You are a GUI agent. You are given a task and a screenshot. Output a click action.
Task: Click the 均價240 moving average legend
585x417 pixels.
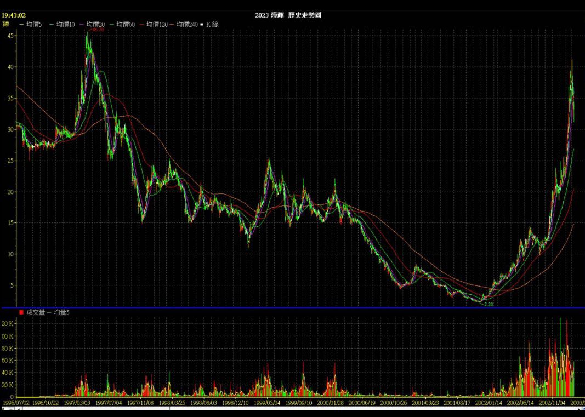(x=188, y=24)
